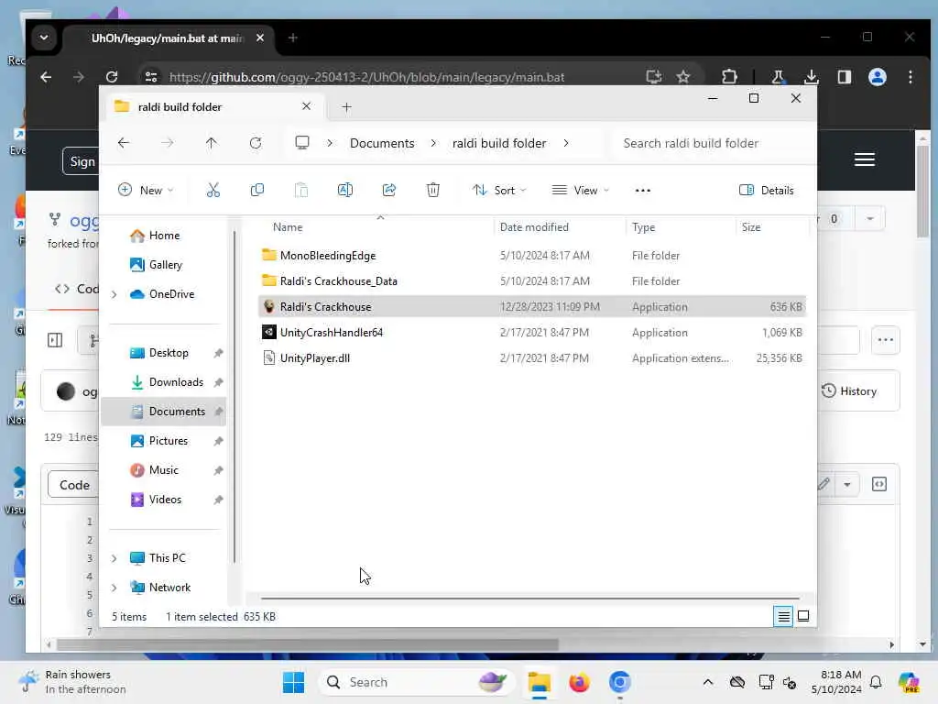Click the Rename icon in Explorer toolbar
The image size is (938, 704).
tap(345, 191)
